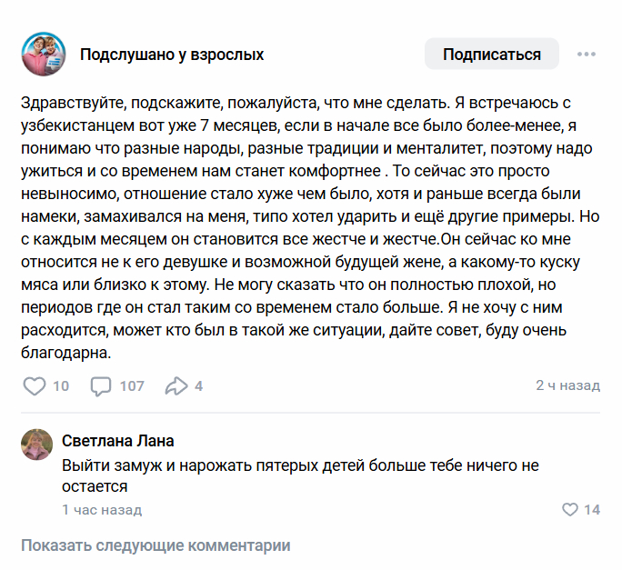Open Светлана Лана's profile picture
Image resolution: width=622 pixels, height=570 pixels.
pyautogui.click(x=36, y=444)
